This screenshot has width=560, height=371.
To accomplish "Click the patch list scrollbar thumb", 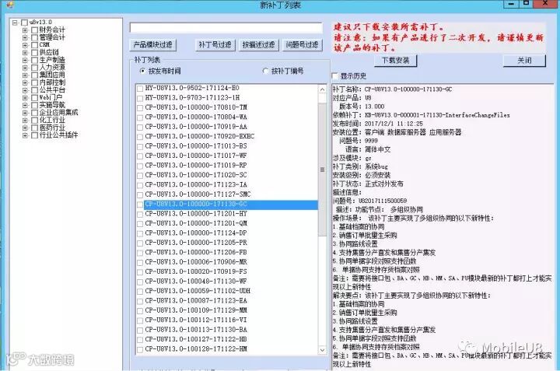I will click(322, 170).
